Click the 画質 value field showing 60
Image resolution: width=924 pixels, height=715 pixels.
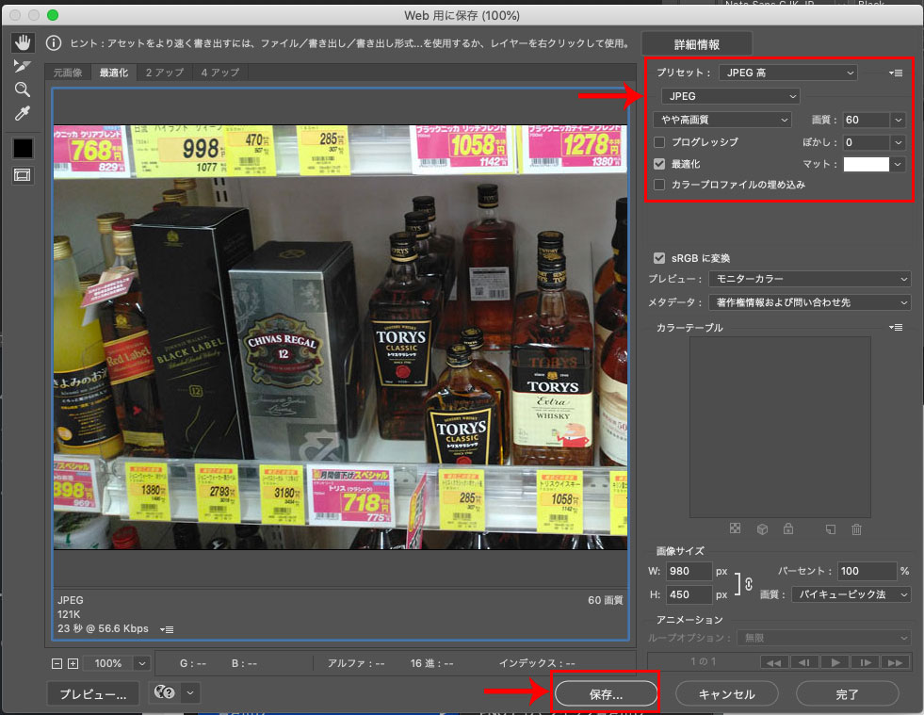coord(866,120)
